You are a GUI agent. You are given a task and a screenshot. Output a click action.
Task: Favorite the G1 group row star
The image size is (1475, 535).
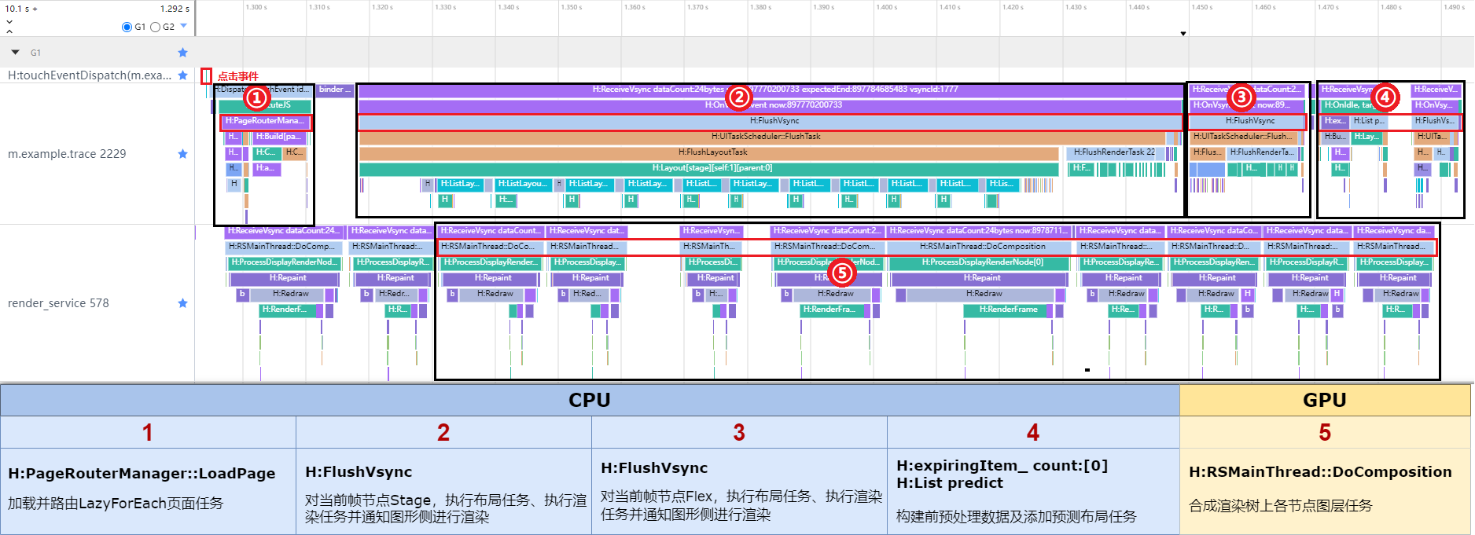tap(182, 53)
